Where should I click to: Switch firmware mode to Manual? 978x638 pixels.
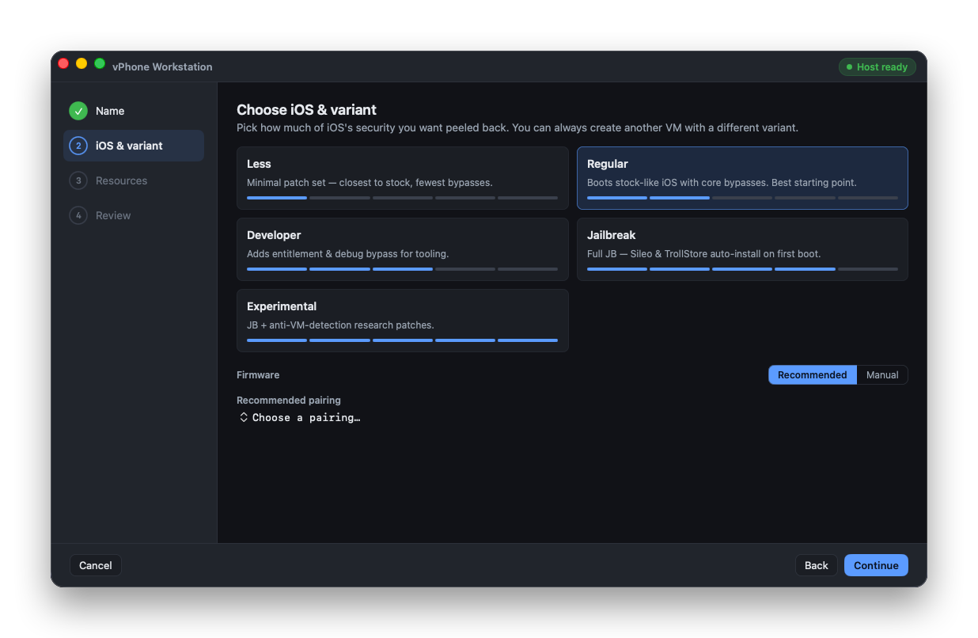coord(882,375)
